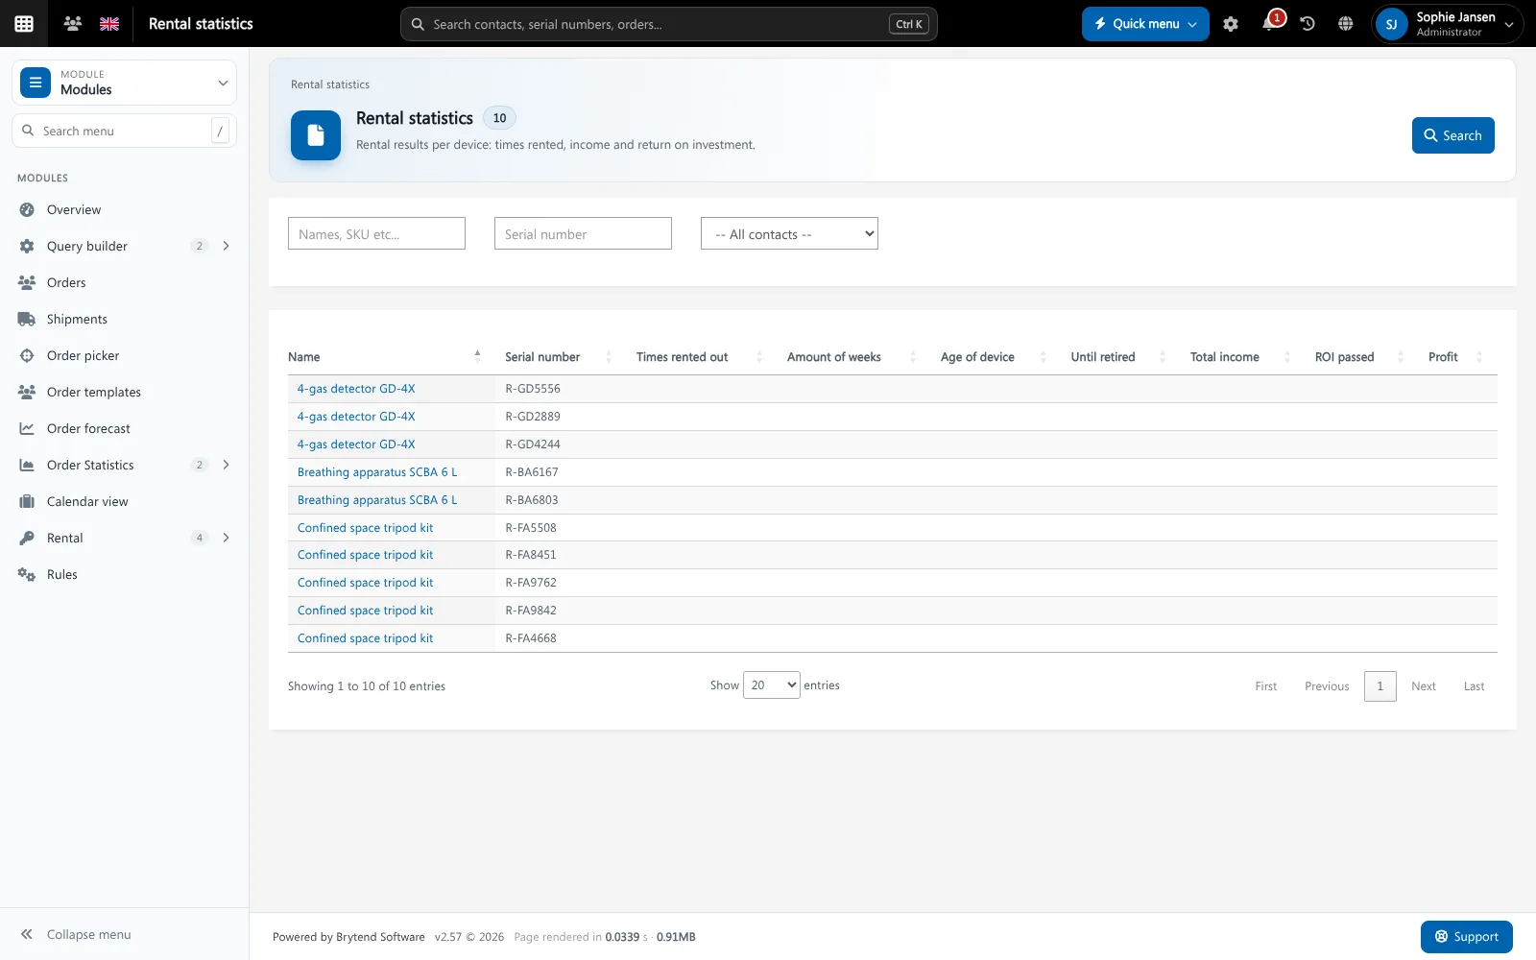Focus the Search menu field
The image size is (1536, 960).
124,131
